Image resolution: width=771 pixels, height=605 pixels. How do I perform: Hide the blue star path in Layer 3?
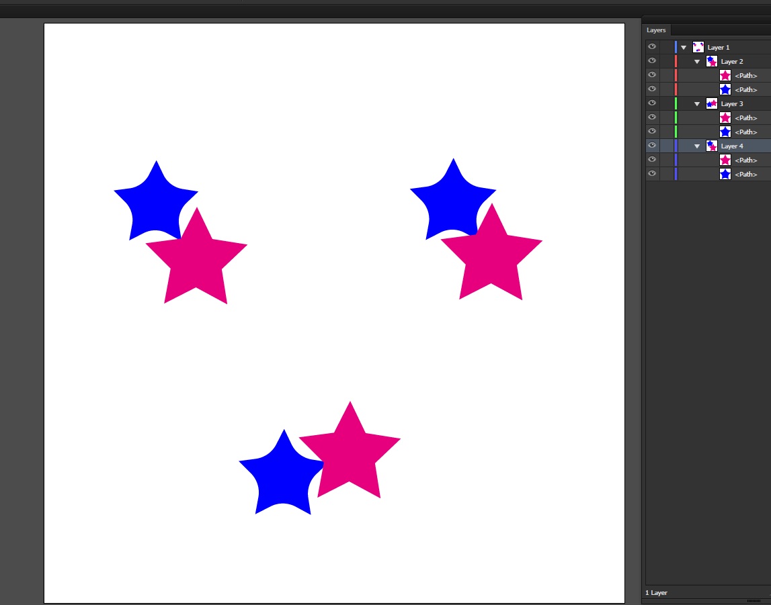[x=652, y=131]
